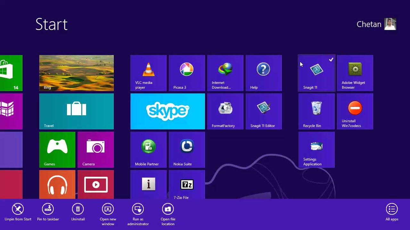The image size is (410, 230).
Task: Open the 7-Zip File tile
Action: pyautogui.click(x=187, y=184)
